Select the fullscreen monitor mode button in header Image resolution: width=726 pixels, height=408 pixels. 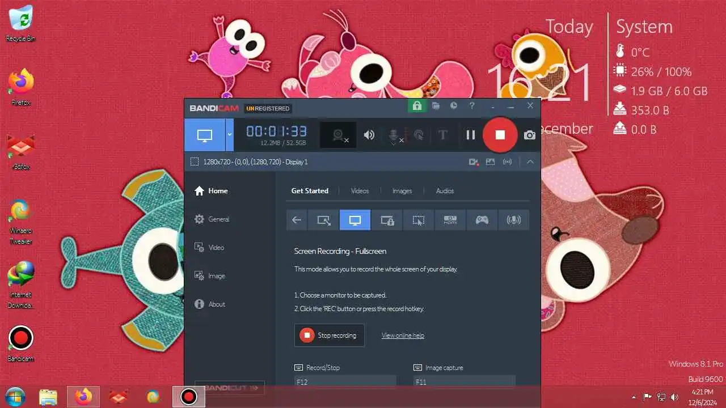tap(205, 135)
